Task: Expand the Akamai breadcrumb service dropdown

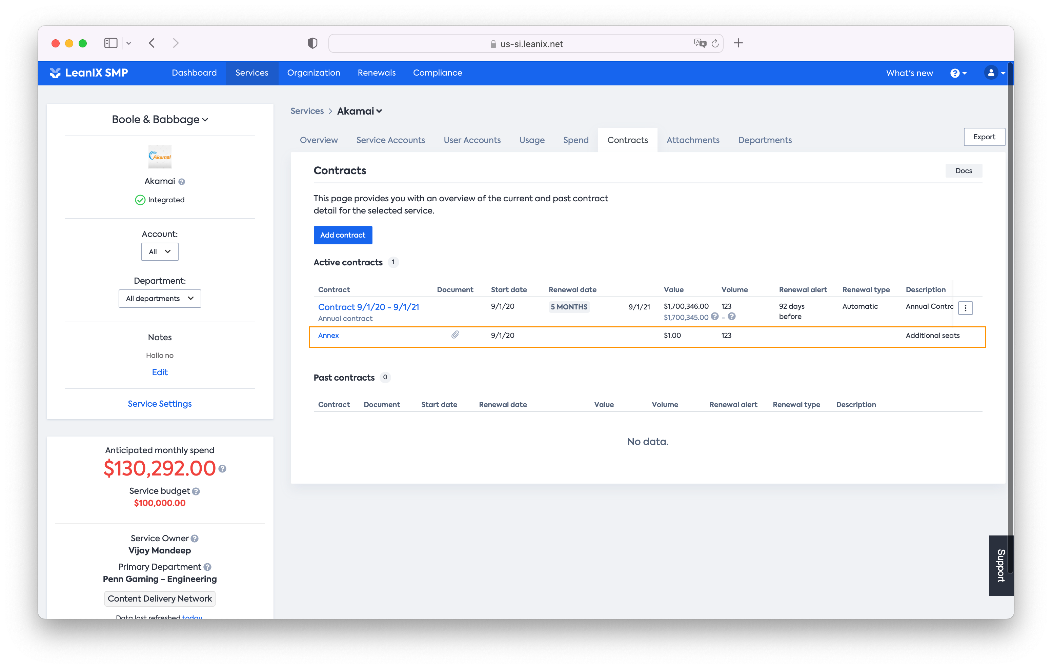Action: pyautogui.click(x=360, y=111)
